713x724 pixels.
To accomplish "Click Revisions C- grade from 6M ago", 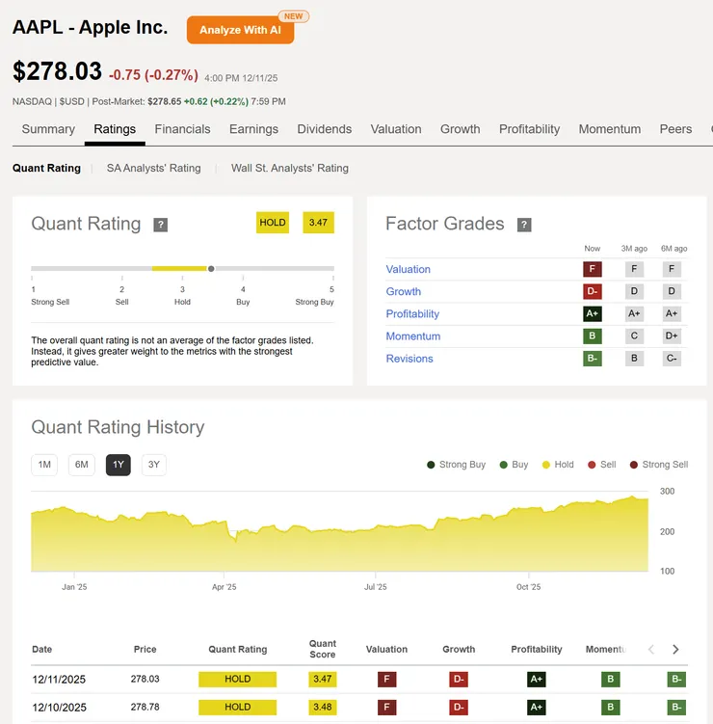I will point(672,359).
